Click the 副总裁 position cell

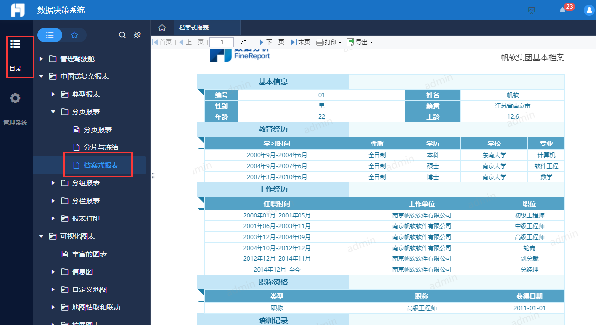(529, 259)
